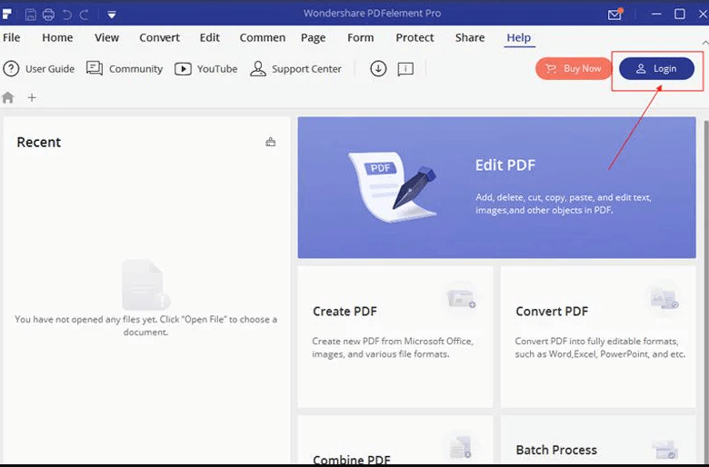Clear the Recent list with broom icon
This screenshot has width=709, height=467.
coord(270,142)
